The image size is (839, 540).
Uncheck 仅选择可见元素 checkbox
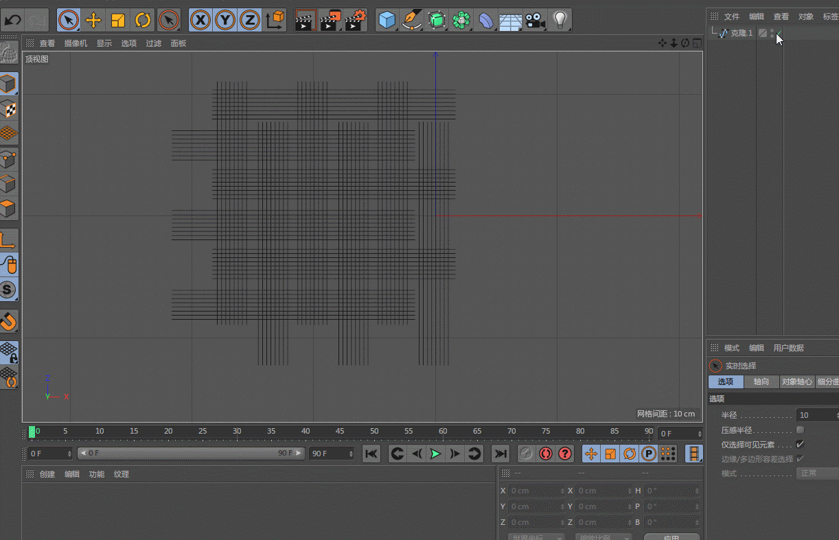(800, 445)
